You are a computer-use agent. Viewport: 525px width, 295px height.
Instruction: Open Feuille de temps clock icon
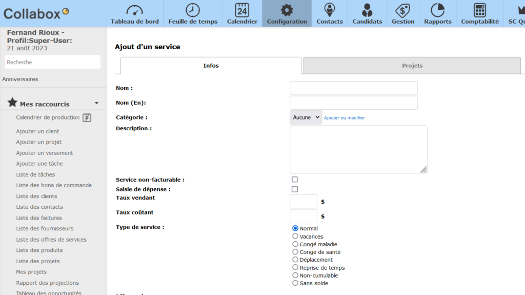(193, 10)
